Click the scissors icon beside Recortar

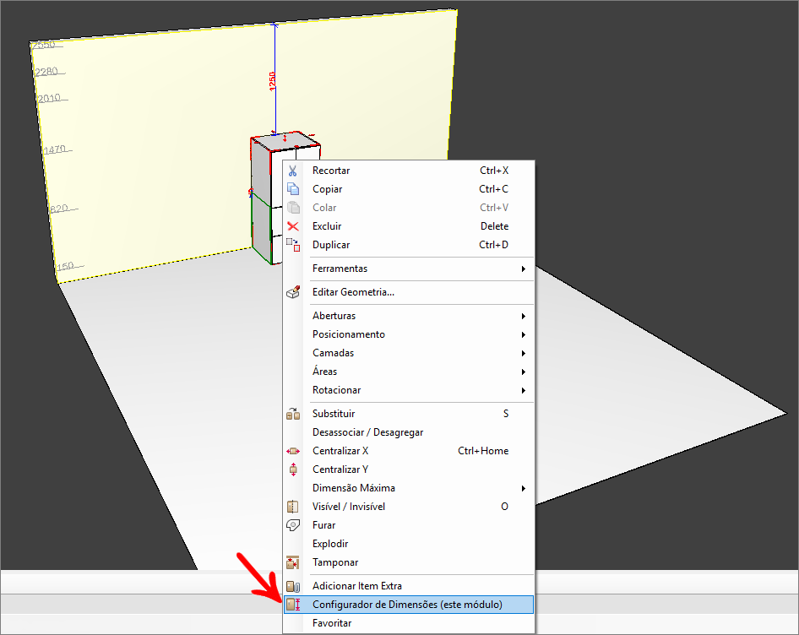click(293, 171)
